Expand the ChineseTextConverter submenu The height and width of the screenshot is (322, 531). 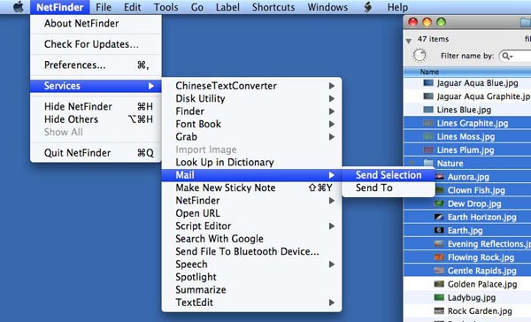click(x=332, y=86)
